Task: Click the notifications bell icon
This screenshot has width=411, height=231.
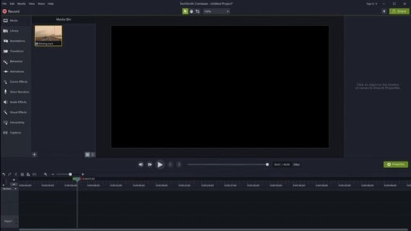Action: pyautogui.click(x=384, y=12)
